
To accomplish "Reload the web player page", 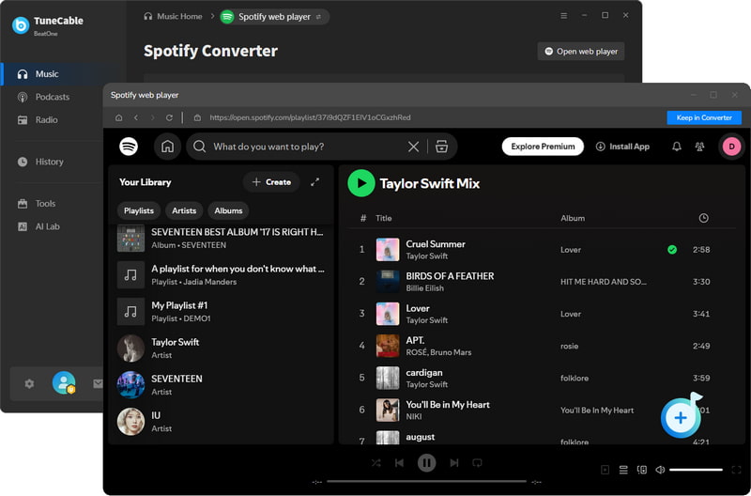I will [x=169, y=117].
